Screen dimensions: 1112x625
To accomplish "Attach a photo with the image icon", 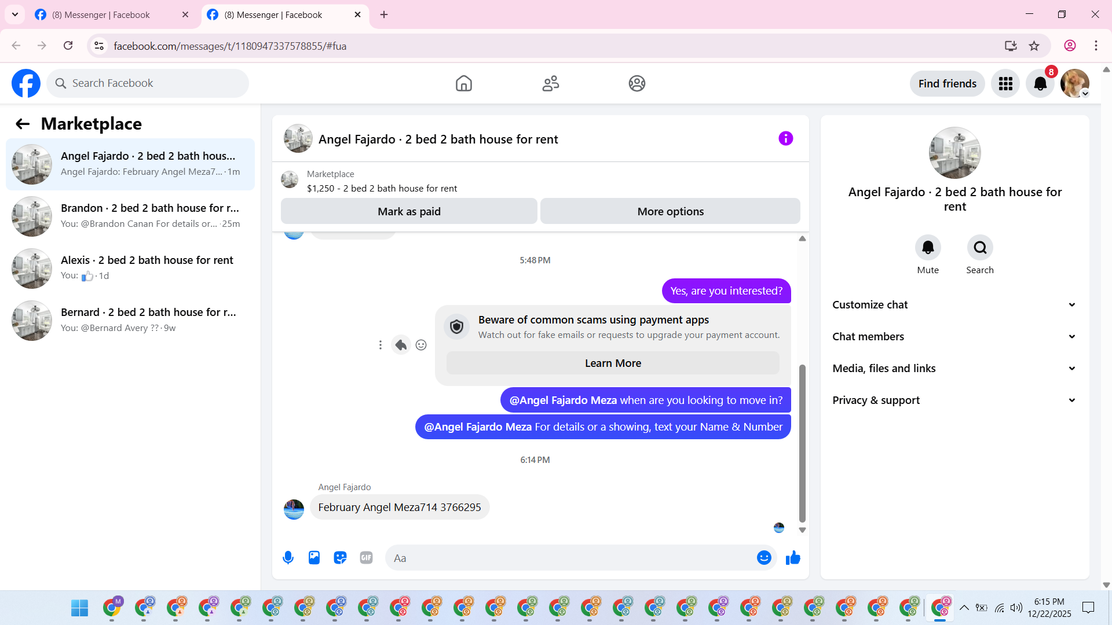I will (x=314, y=558).
